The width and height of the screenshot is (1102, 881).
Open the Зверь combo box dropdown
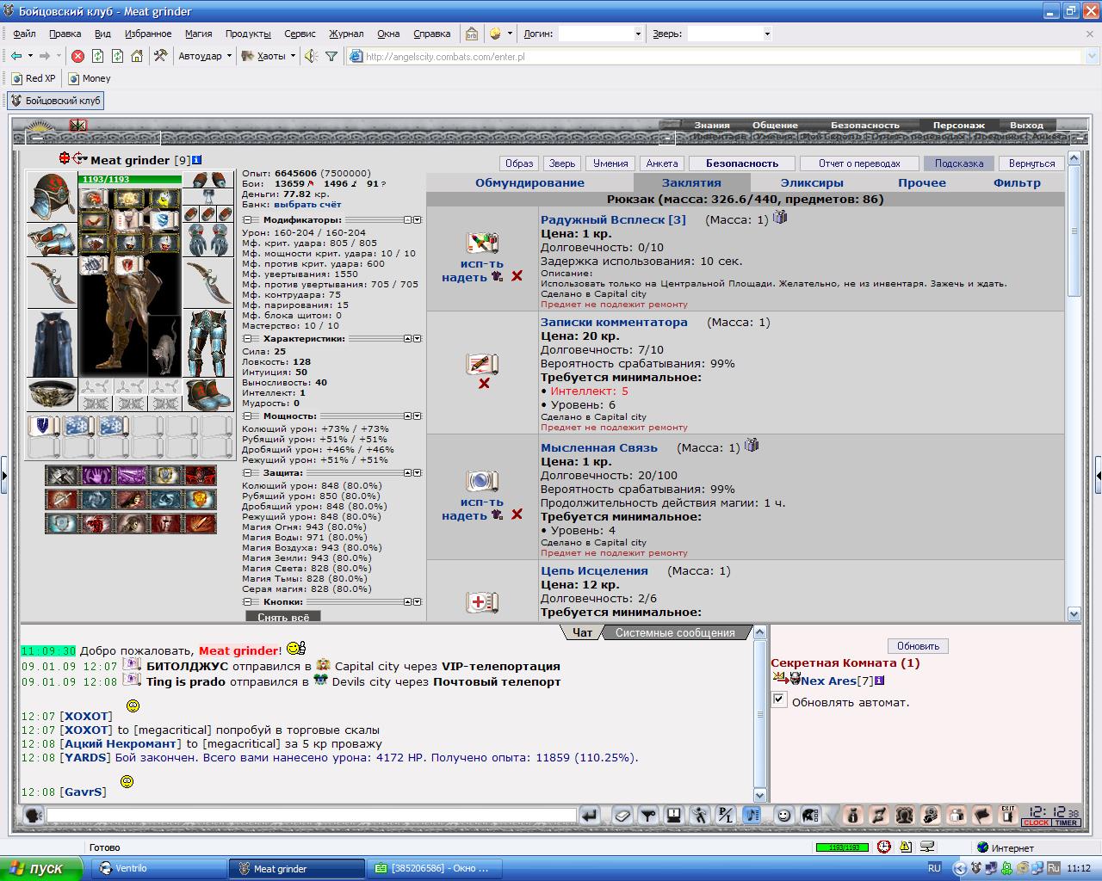click(x=767, y=34)
